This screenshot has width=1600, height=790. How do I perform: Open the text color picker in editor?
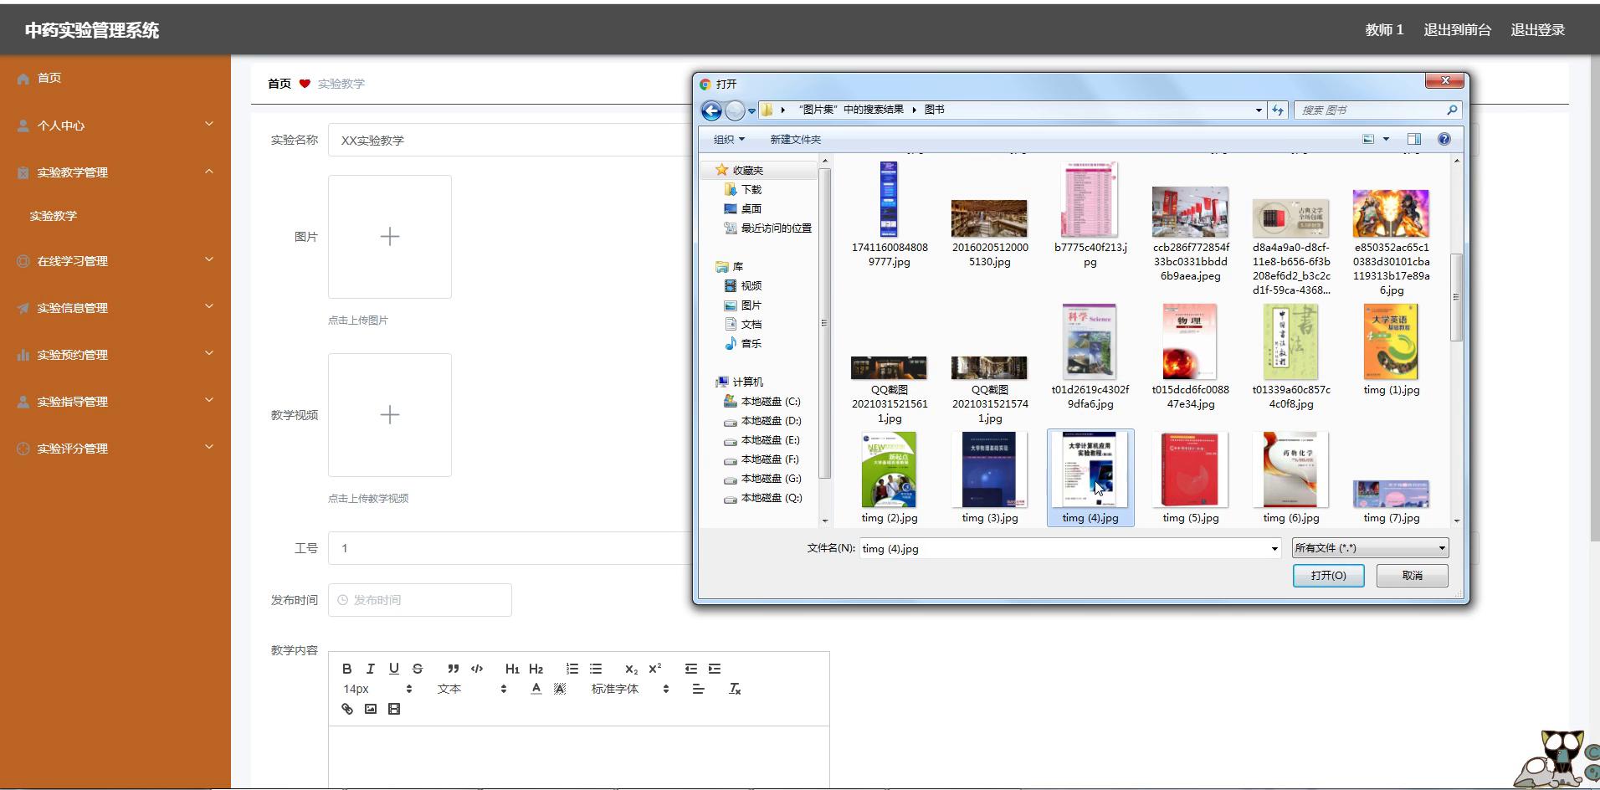pos(536,689)
